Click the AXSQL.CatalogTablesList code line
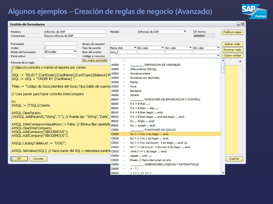The image size is (273, 204). pos(39,143)
